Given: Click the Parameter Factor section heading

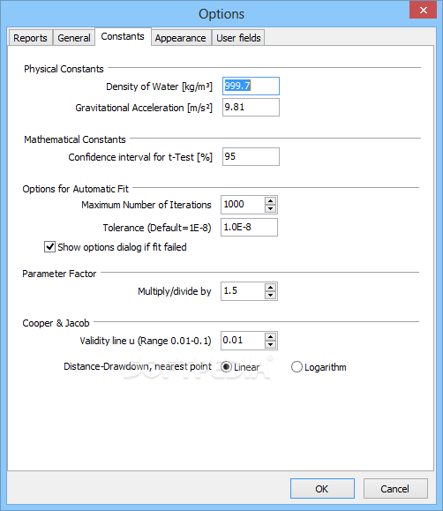Looking at the screenshot, I should coord(59,274).
